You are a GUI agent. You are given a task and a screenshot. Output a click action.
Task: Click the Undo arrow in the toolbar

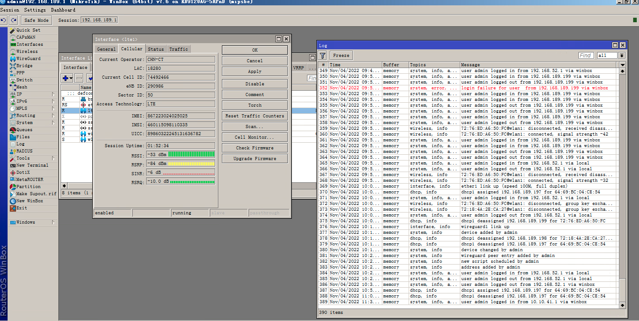click(x=4, y=20)
